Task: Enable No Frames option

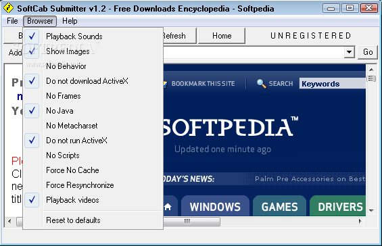Action: pos(93,96)
